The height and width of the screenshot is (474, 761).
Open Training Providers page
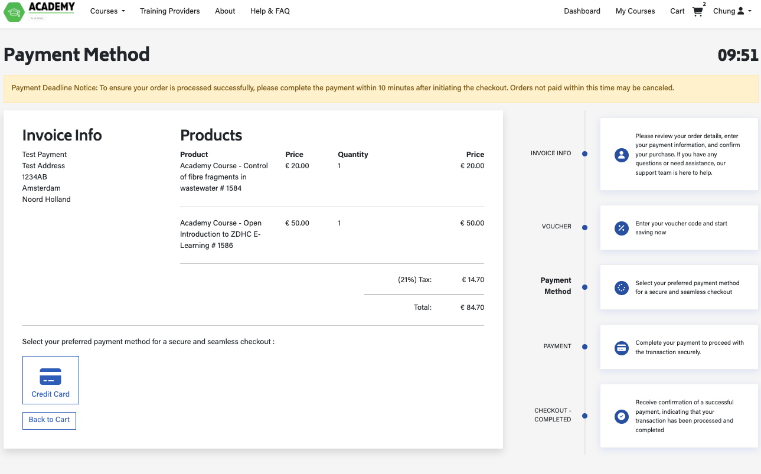(169, 11)
